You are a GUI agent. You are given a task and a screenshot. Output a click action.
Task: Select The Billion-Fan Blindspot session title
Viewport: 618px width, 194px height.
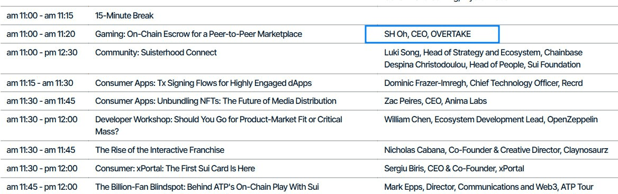click(x=207, y=187)
